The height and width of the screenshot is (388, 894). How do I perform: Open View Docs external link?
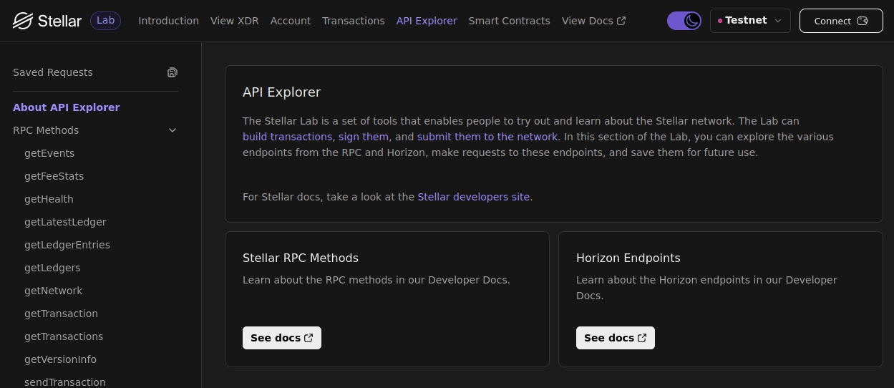point(593,21)
